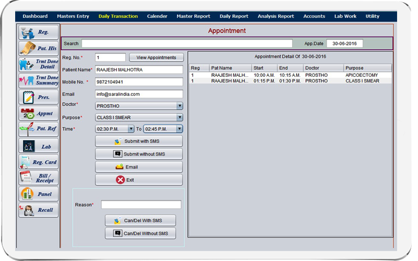
Task: Click the red X Exit icon
Action: (x=120, y=180)
